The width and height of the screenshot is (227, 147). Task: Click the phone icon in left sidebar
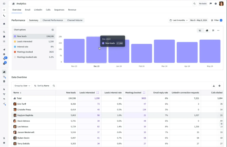pos(4,16)
